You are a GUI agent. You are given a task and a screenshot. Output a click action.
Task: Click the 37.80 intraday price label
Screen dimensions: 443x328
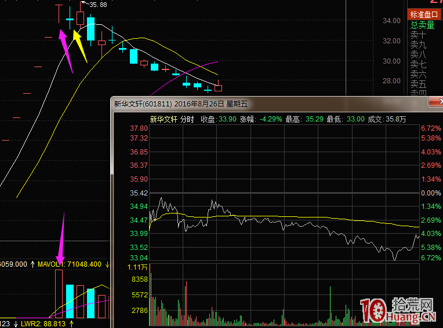139,128
